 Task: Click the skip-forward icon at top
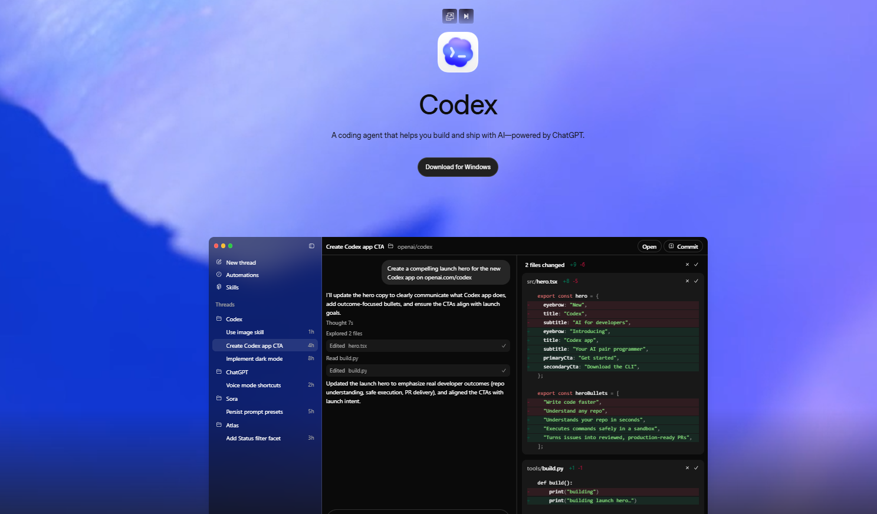[x=466, y=17]
